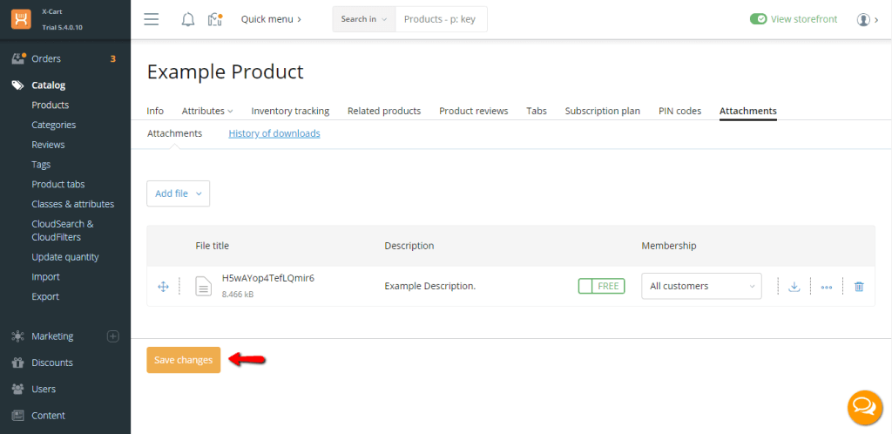Switch to the Tabs tab
This screenshot has height=434, width=892.
click(x=537, y=111)
